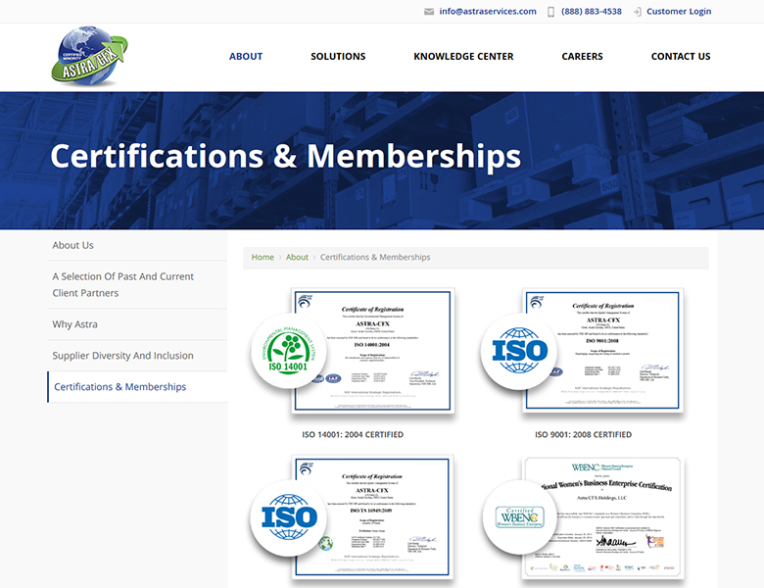Click the ISO 14001: 2004 CERTIFIED caption
Image resolution: width=764 pixels, height=588 pixels.
[x=353, y=434]
